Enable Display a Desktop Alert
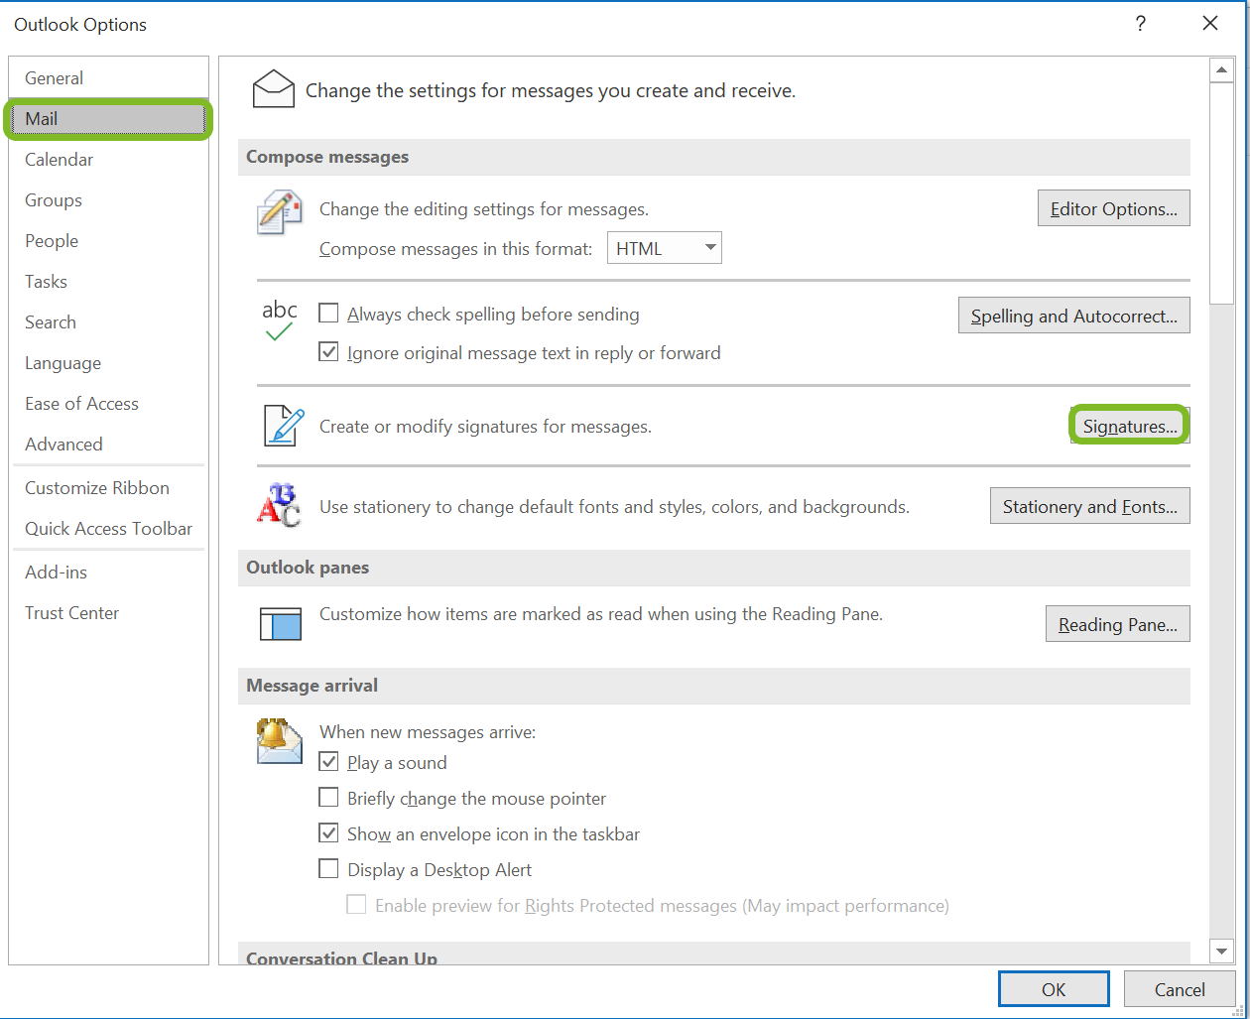This screenshot has height=1019, width=1250. 328,869
